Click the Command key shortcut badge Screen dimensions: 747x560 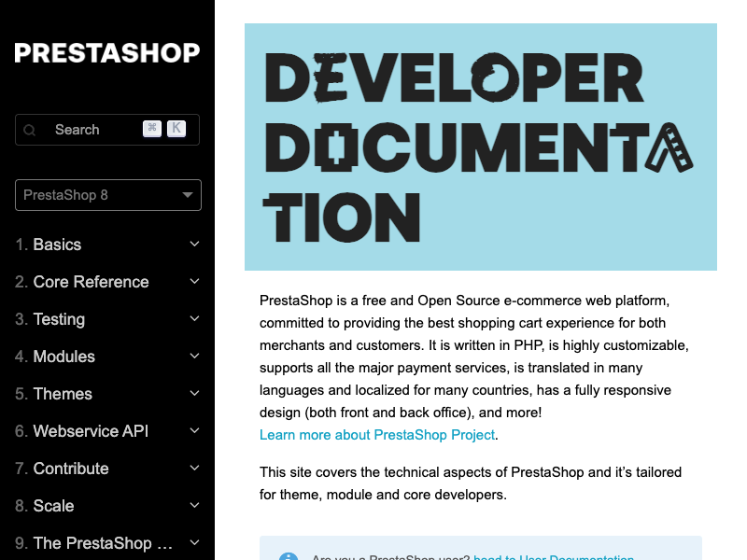pyautogui.click(x=152, y=128)
